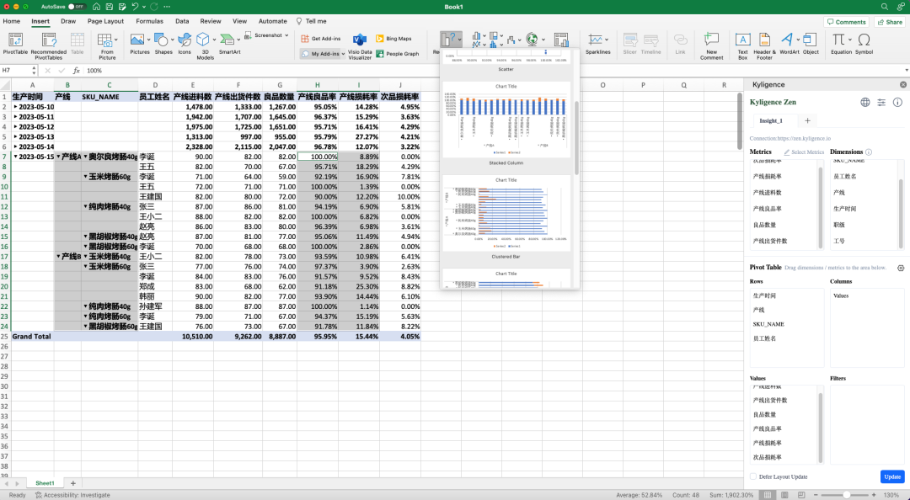
Task: Click the save icon in title bar
Action: point(110,7)
